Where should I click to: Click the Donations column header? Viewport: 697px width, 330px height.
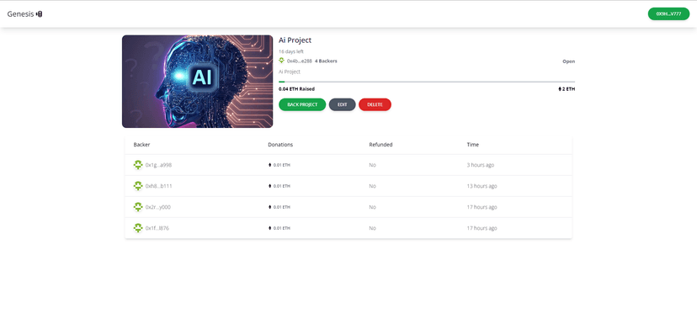pyautogui.click(x=280, y=145)
